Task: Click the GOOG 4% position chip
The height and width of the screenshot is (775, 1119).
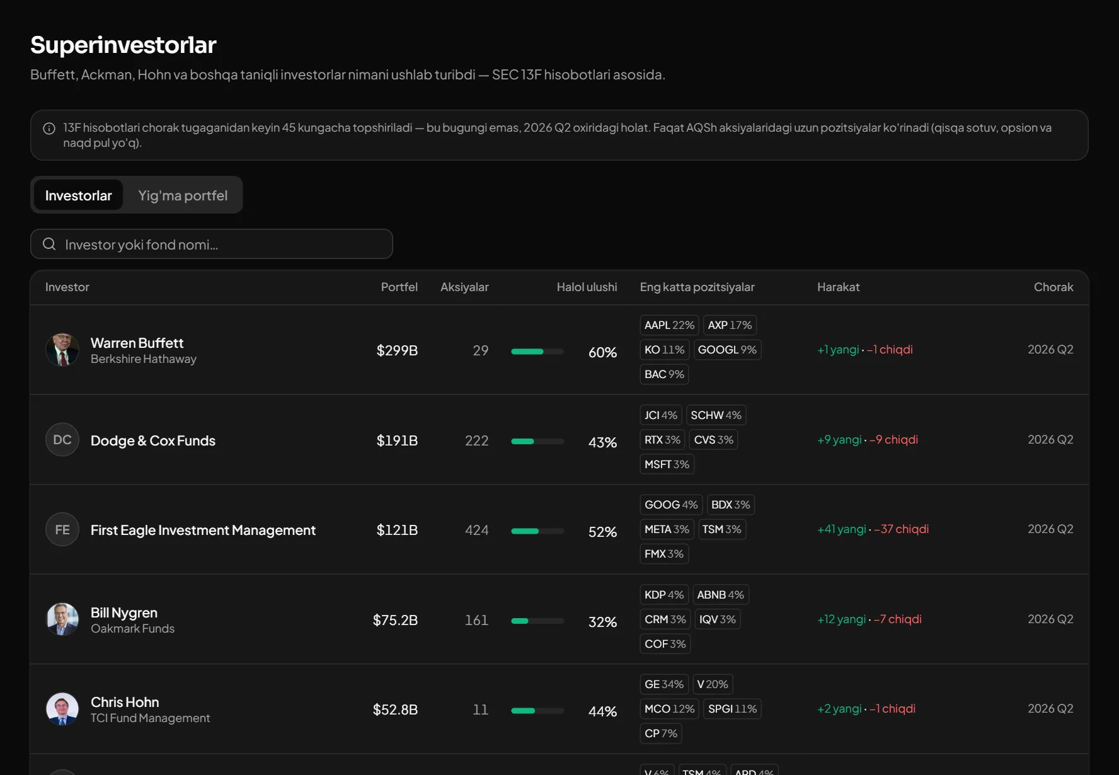Action: click(671, 505)
